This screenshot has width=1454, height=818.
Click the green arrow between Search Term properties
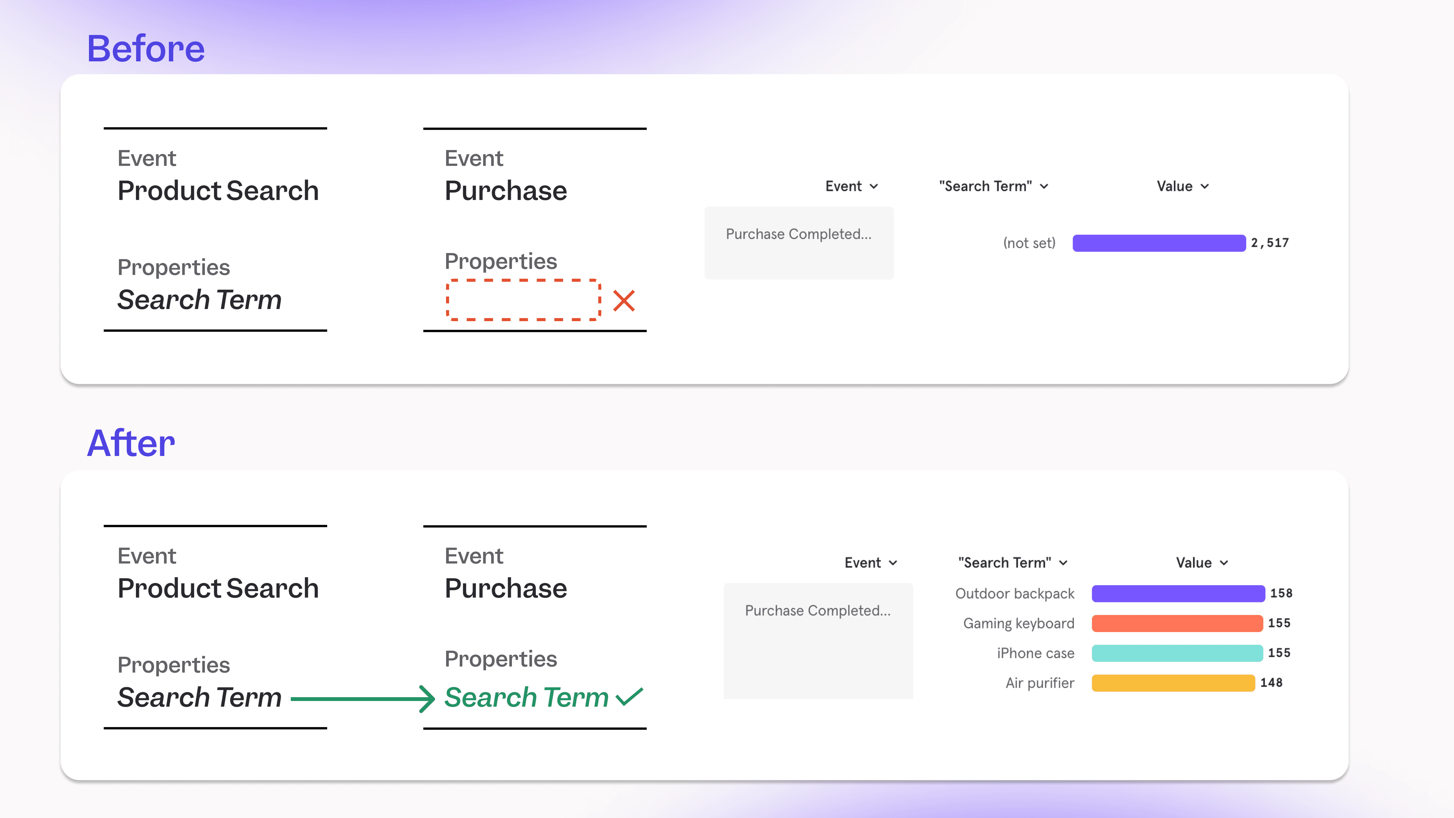point(362,699)
